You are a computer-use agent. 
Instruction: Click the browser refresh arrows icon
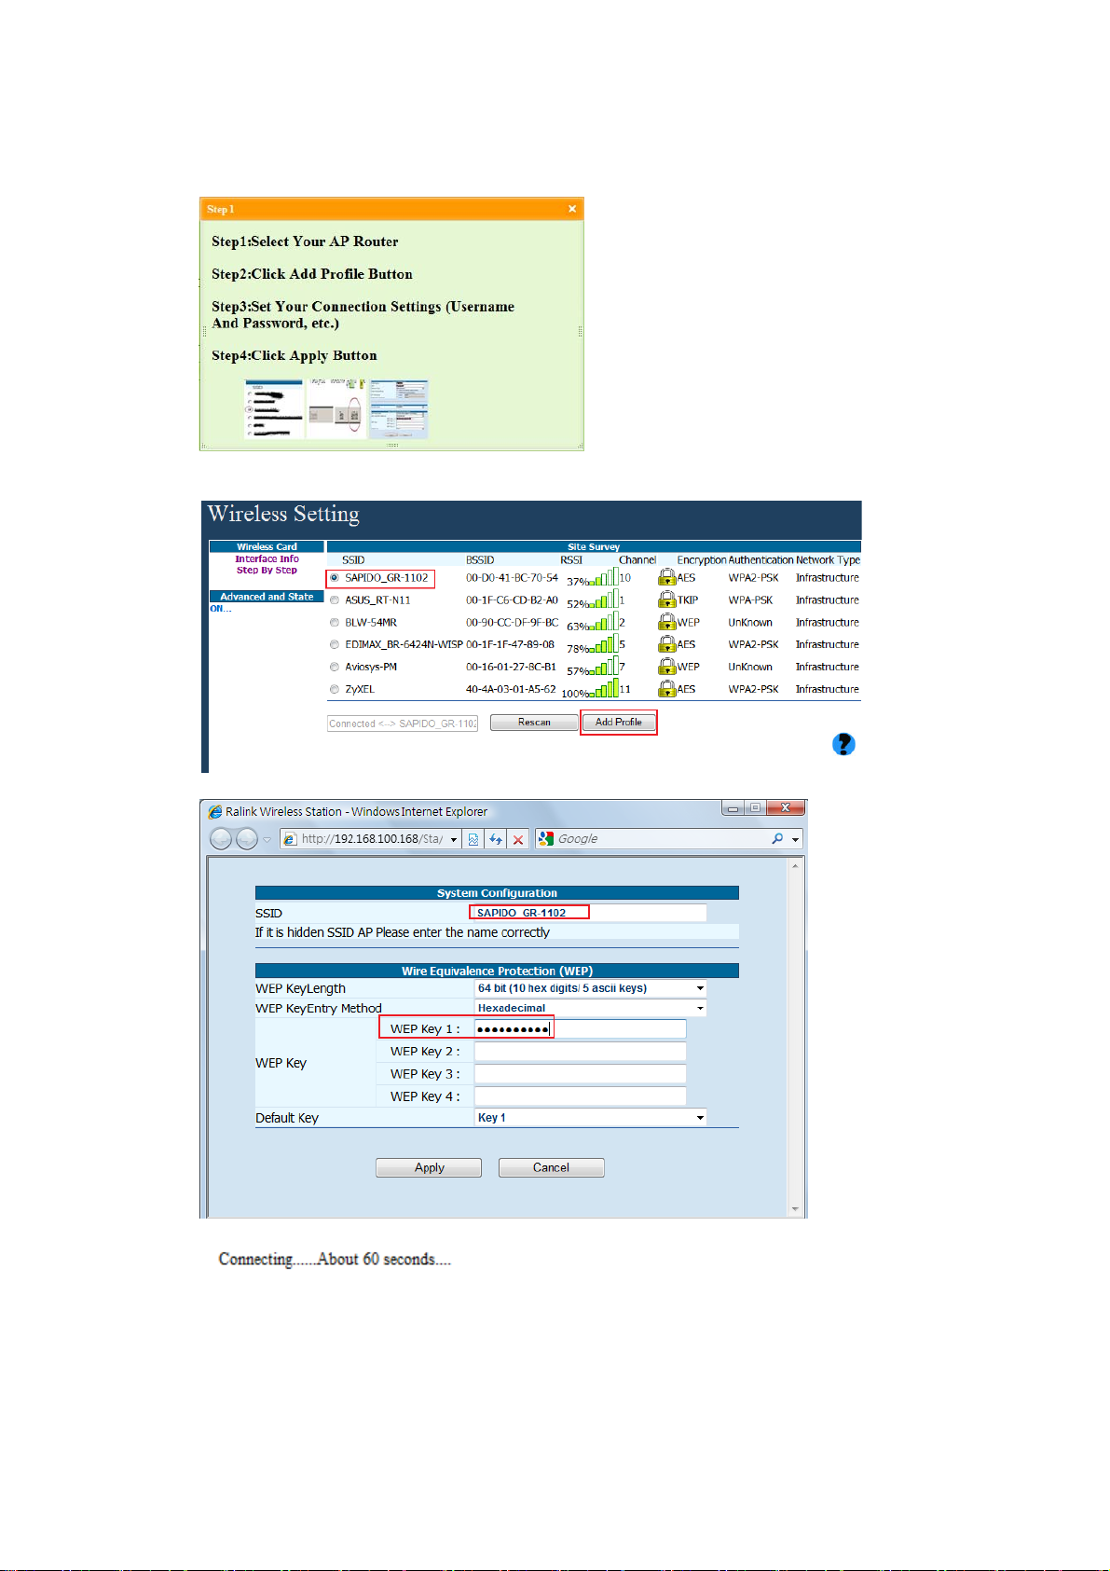pyautogui.click(x=496, y=839)
